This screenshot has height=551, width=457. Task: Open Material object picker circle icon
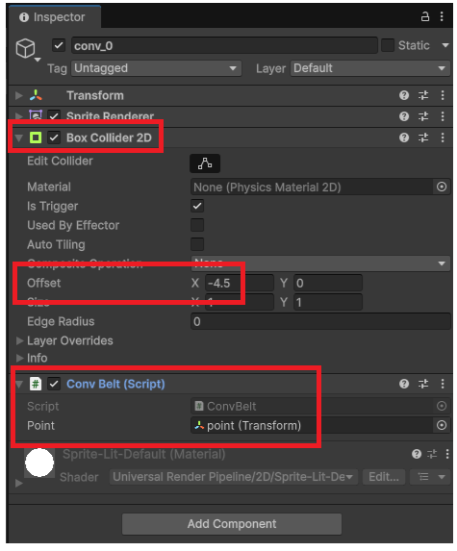click(x=442, y=187)
